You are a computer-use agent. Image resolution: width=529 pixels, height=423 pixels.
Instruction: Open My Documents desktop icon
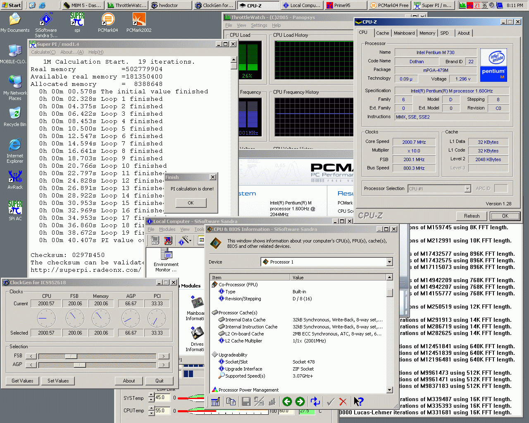coord(15,22)
